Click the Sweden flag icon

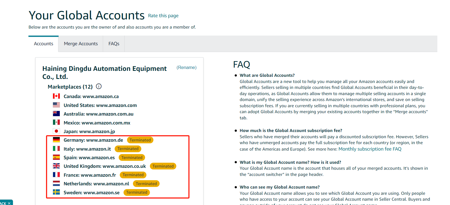pos(56,192)
